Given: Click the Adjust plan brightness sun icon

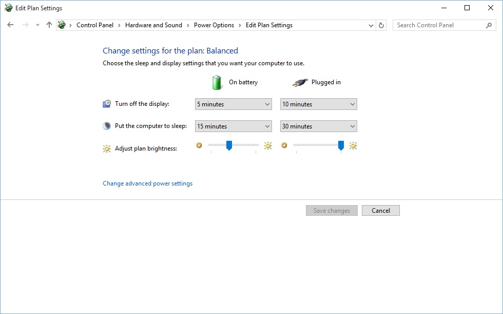Looking at the screenshot, I should point(107,149).
